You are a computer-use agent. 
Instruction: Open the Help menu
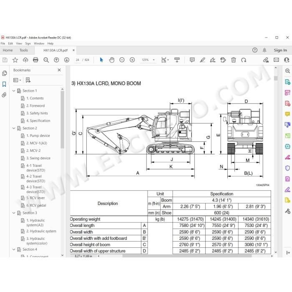click(x=50, y=43)
